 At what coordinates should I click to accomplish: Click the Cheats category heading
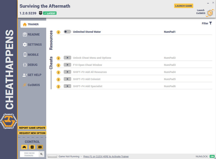51,63
